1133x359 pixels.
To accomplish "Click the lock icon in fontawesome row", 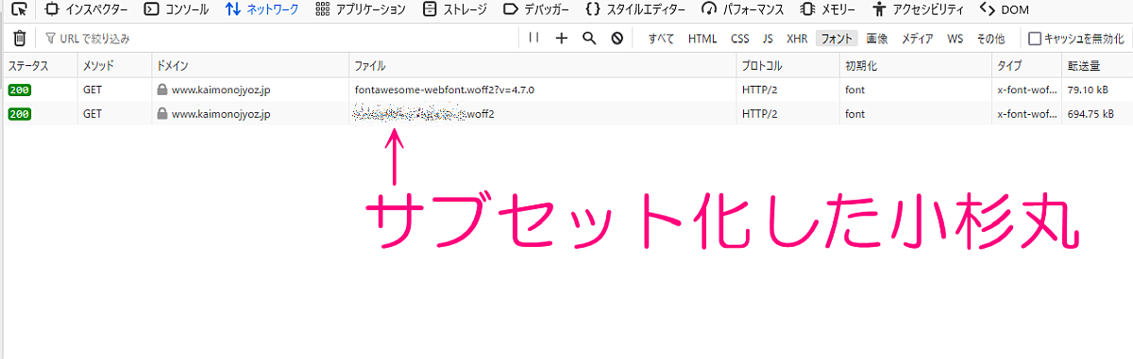I will point(162,90).
